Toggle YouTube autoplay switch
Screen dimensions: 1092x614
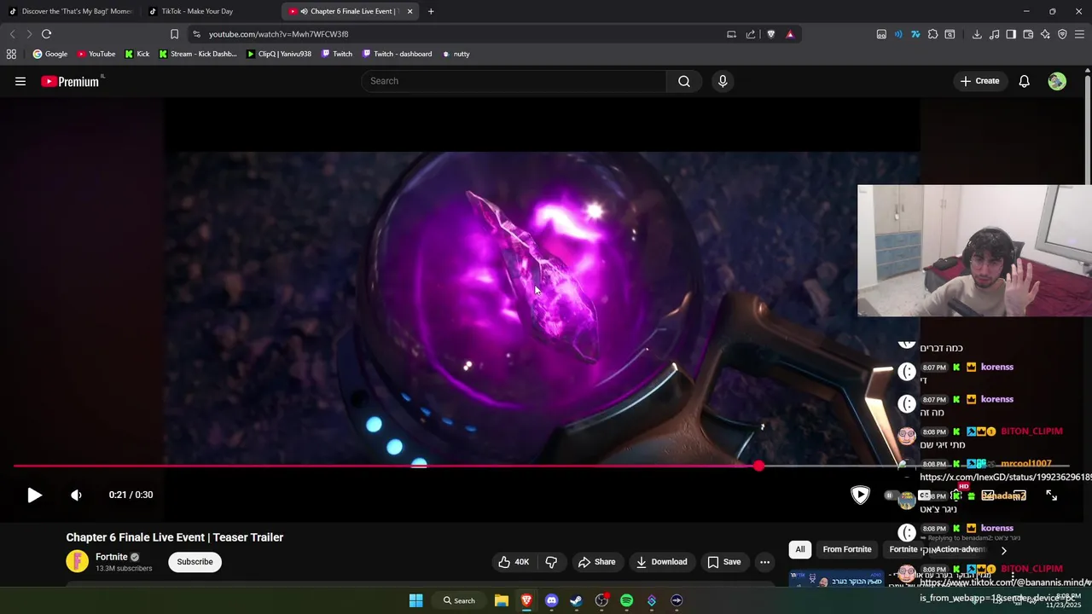pos(893,495)
